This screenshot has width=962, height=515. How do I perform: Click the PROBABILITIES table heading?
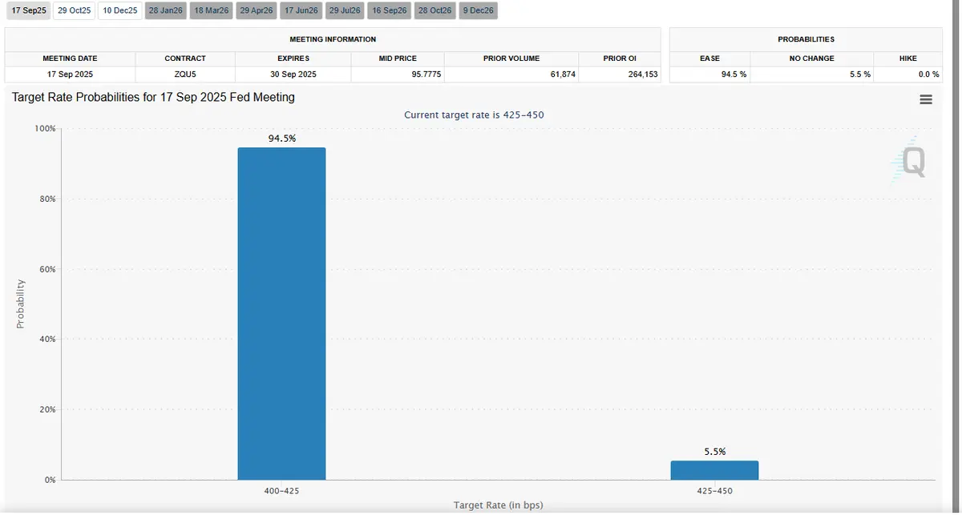[806, 39]
